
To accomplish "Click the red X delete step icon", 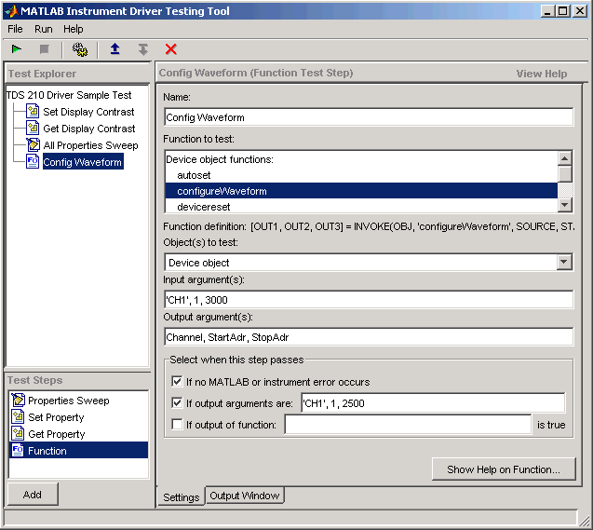I will click(170, 49).
